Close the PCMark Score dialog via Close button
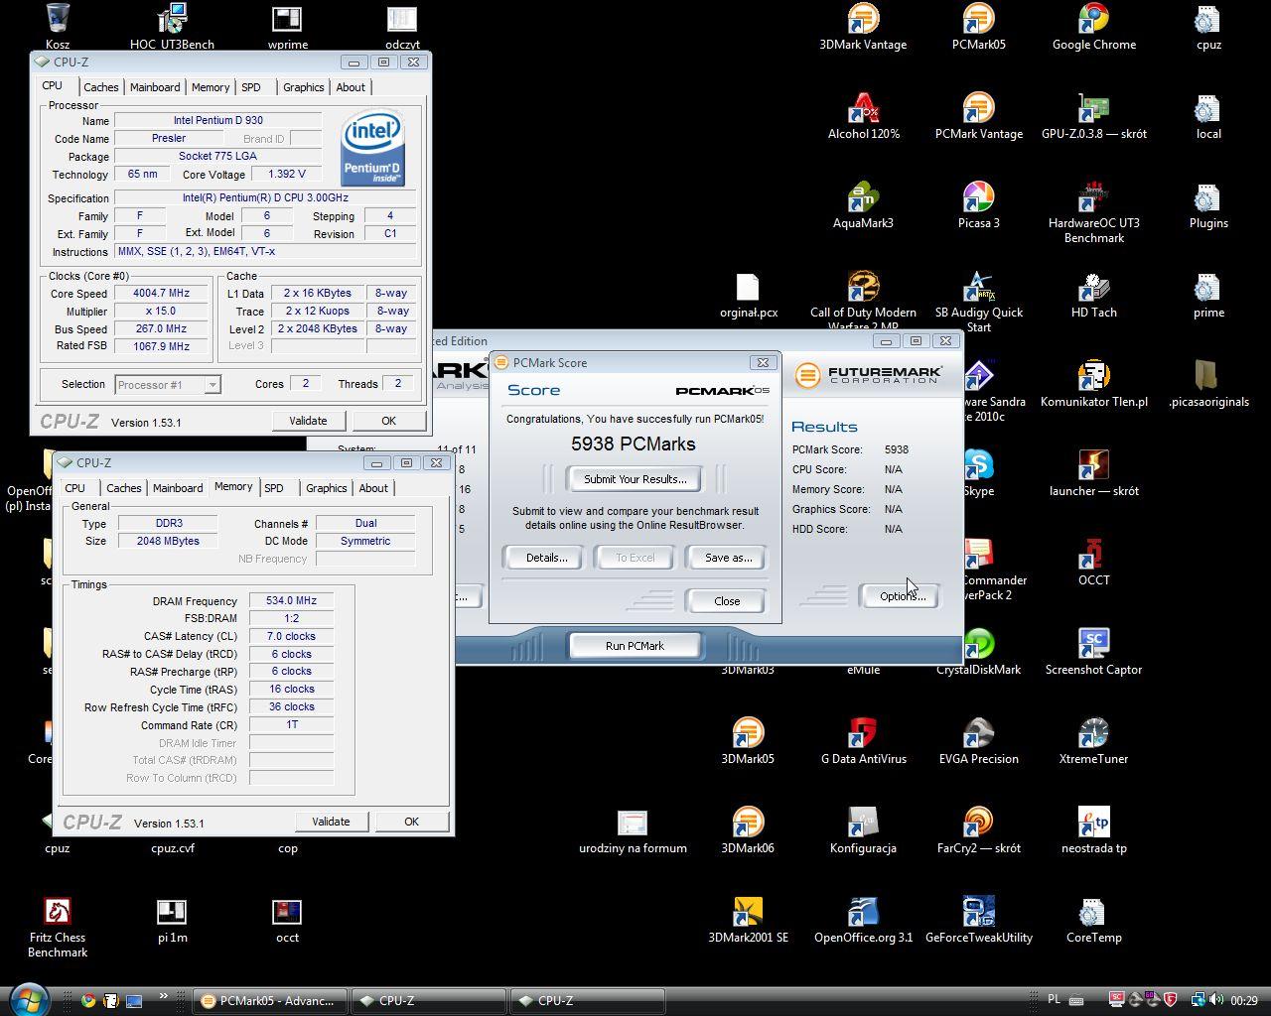This screenshot has width=1271, height=1016. click(x=726, y=601)
